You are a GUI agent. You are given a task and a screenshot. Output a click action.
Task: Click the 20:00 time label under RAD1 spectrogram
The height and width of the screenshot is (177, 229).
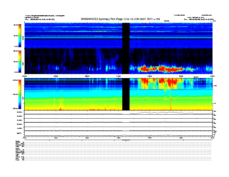(x=181, y=76)
